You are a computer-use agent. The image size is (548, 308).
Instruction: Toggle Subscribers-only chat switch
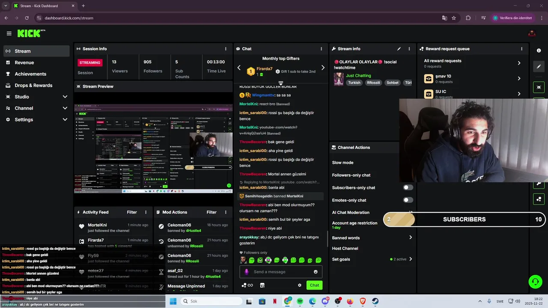[x=408, y=187]
